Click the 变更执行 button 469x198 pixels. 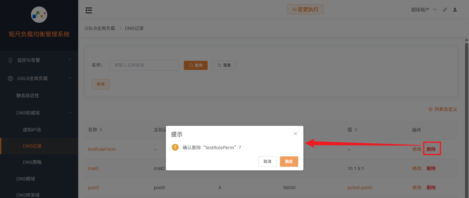(305, 9)
